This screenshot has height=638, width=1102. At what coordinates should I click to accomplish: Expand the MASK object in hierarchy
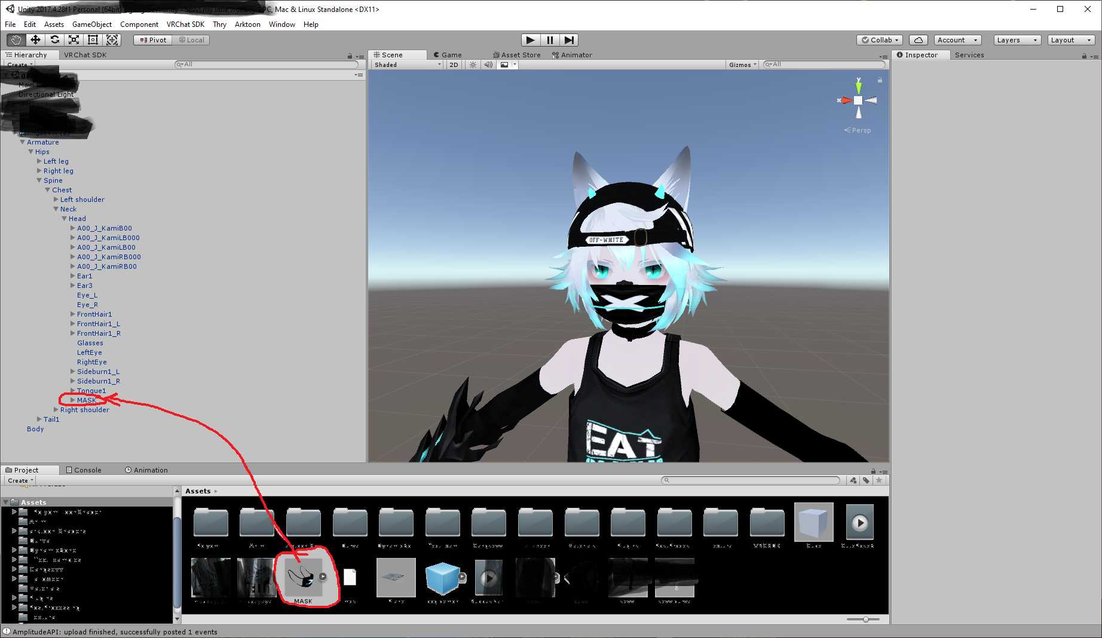coord(73,400)
